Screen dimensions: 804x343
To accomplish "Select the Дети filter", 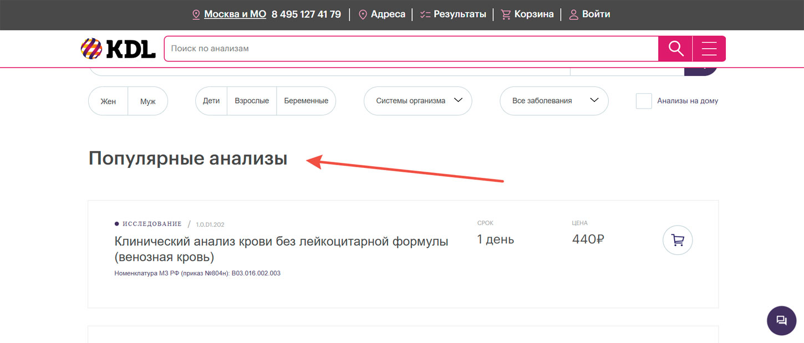I will pos(211,101).
